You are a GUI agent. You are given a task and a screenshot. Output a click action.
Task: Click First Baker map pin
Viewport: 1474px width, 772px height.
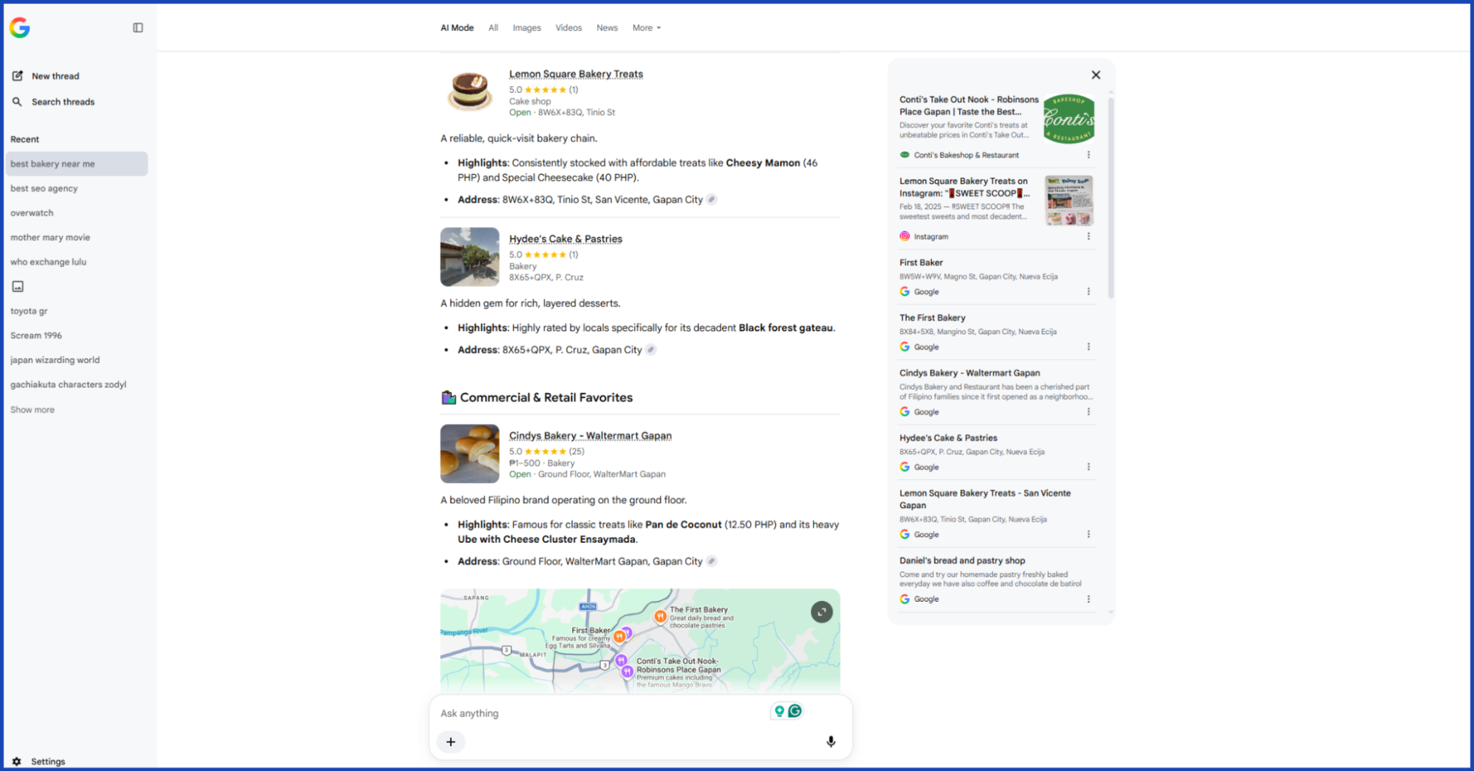pos(620,636)
